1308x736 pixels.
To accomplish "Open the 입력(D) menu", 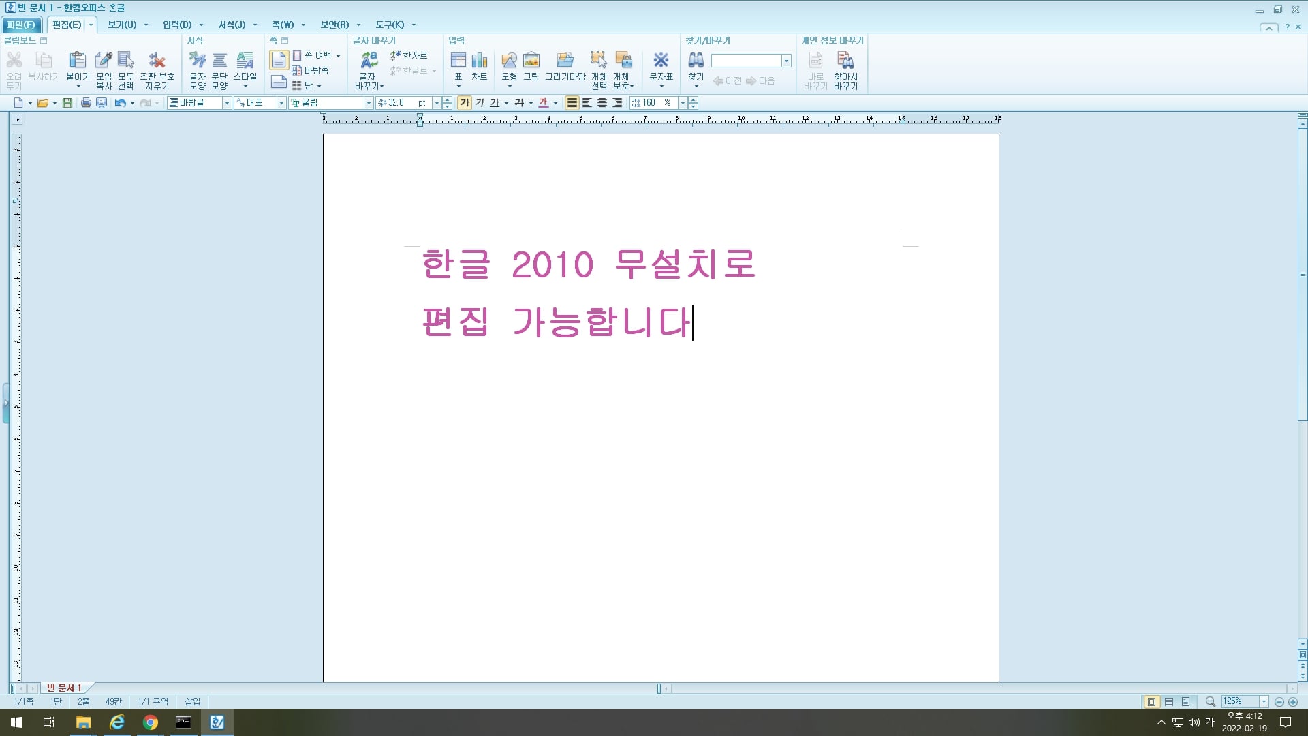I will coord(177,25).
